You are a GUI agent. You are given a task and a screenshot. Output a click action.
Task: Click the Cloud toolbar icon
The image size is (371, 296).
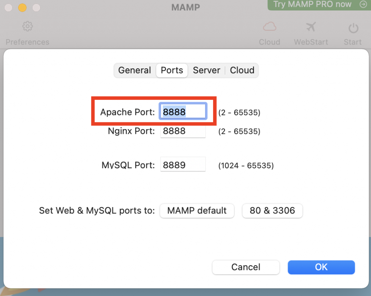pos(270,27)
